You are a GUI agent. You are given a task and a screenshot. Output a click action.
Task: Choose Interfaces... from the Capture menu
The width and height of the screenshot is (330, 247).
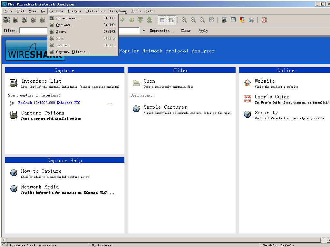(83, 18)
